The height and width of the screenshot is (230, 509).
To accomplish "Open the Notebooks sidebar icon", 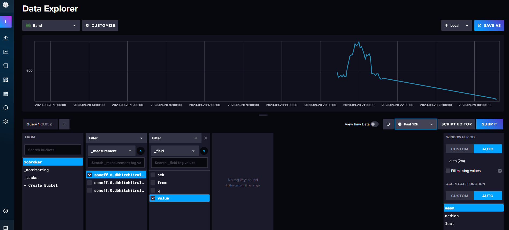I will (x=6, y=66).
